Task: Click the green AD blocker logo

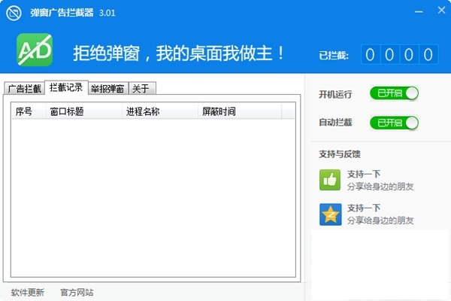Action: [35, 50]
